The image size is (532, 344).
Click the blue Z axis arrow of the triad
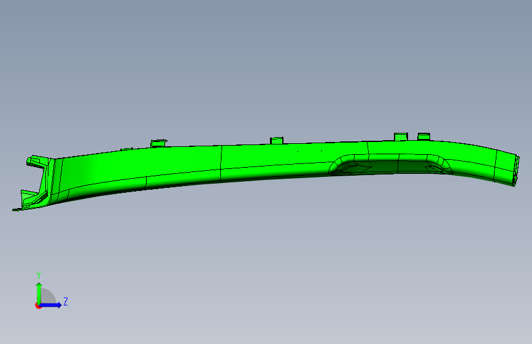tap(51, 305)
